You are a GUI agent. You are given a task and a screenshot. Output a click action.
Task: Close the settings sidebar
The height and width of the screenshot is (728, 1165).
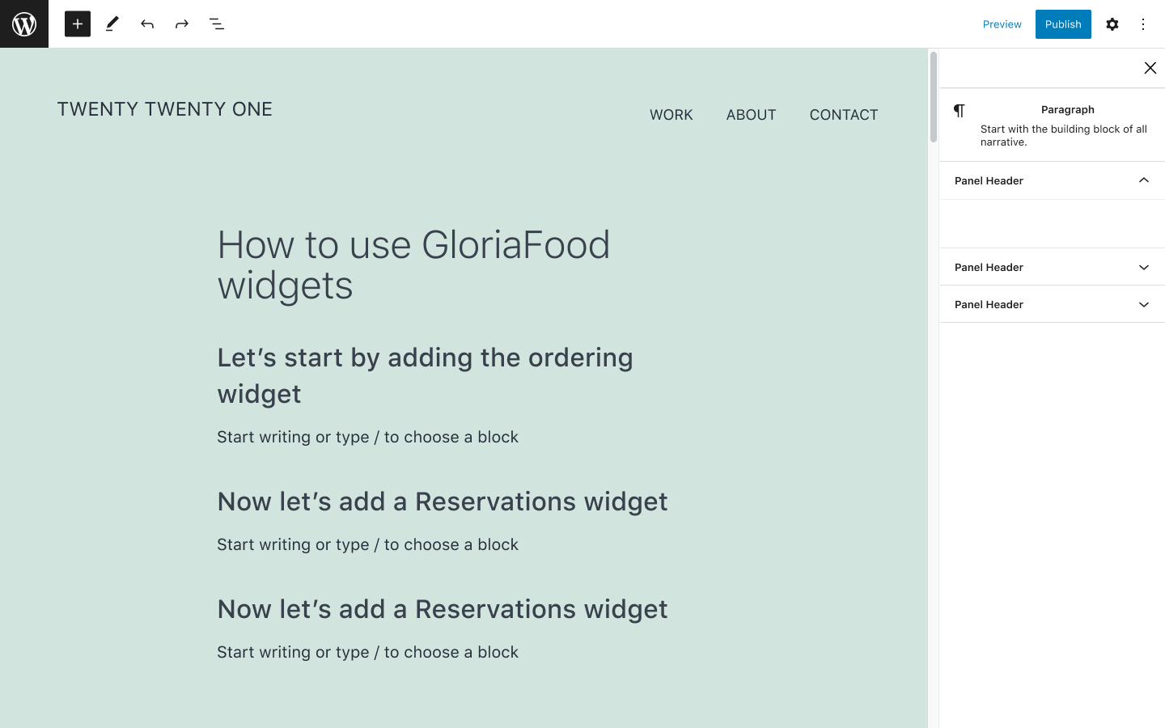1150,68
